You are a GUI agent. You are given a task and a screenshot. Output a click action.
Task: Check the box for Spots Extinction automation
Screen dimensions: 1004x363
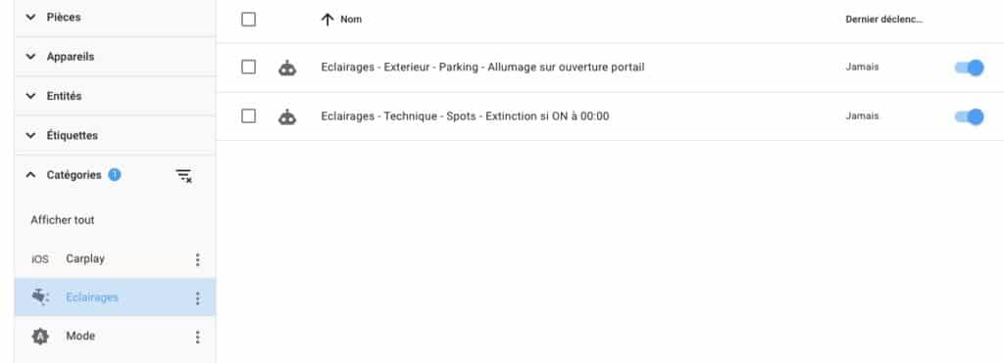tap(248, 116)
